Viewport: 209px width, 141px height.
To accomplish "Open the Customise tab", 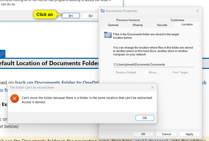I will point(177,20).
